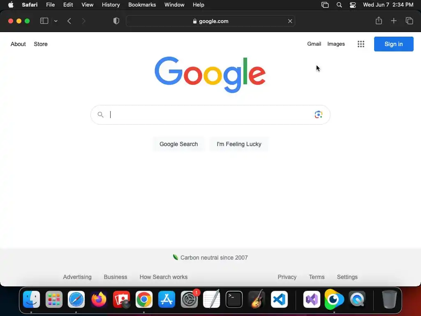This screenshot has width=421, height=316.
Task: Open the Safari menu
Action: [x=30, y=5]
